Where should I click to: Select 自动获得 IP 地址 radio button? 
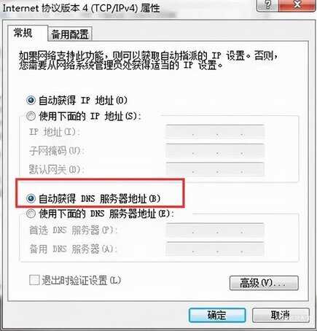tap(31, 100)
